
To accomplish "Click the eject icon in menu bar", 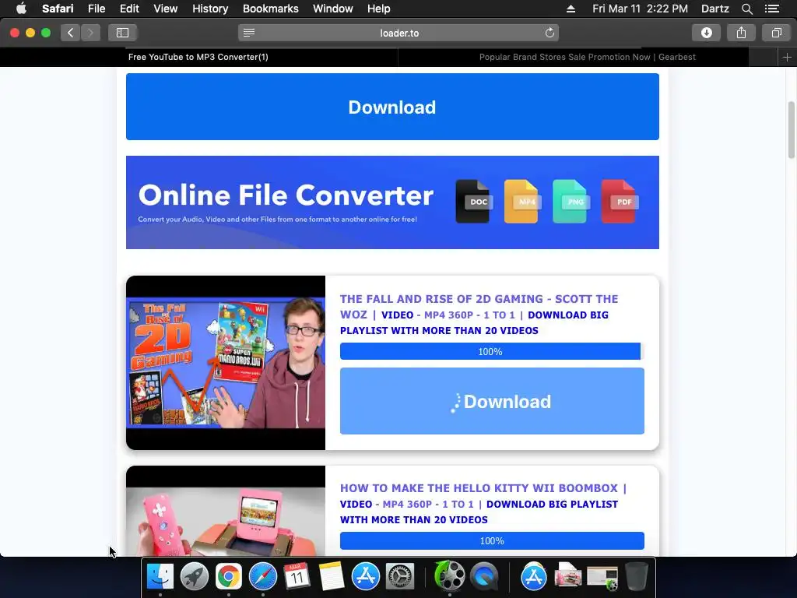I will coord(571,9).
